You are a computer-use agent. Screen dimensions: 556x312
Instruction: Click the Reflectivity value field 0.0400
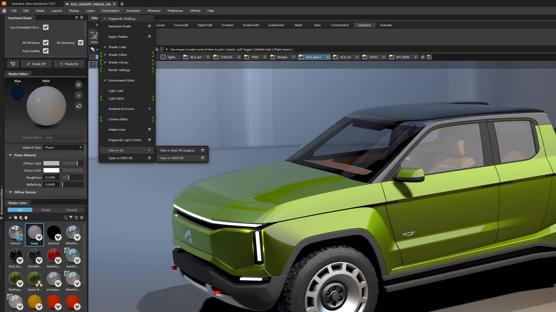(51, 185)
